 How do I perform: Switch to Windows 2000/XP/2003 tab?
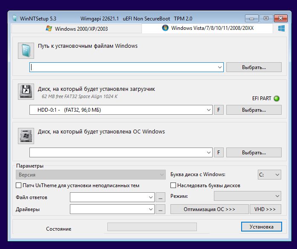point(77,29)
